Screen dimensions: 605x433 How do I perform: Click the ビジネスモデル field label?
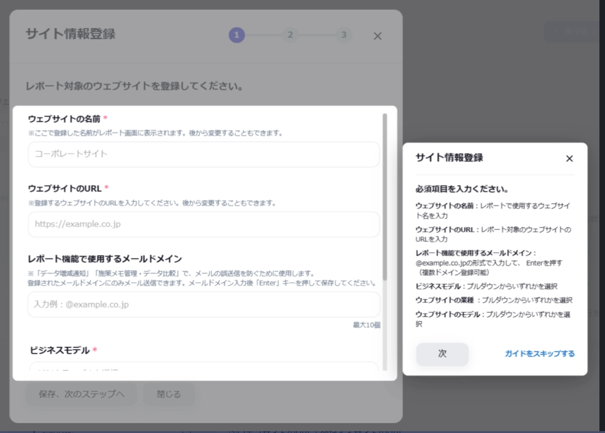point(60,351)
